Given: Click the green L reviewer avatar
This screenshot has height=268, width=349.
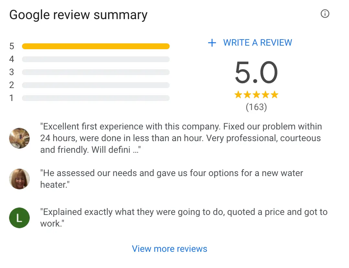Looking at the screenshot, I should [19, 218].
